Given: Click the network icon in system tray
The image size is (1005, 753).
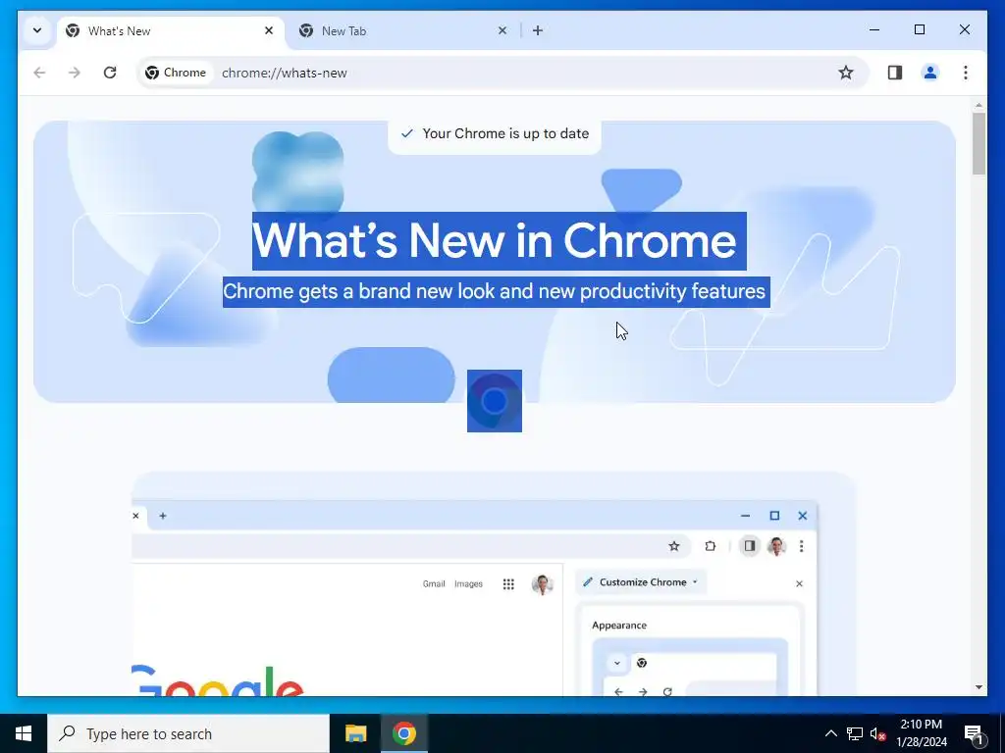Looking at the screenshot, I should (855, 733).
